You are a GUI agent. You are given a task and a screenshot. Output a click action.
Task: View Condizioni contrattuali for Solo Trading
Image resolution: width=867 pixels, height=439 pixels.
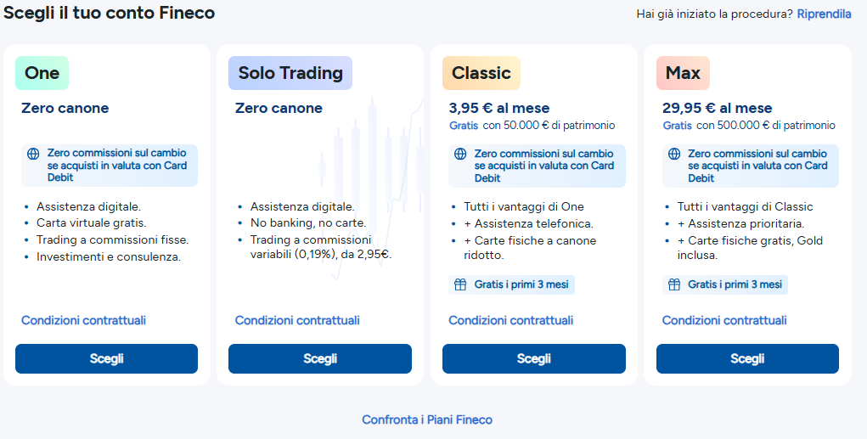tap(297, 320)
